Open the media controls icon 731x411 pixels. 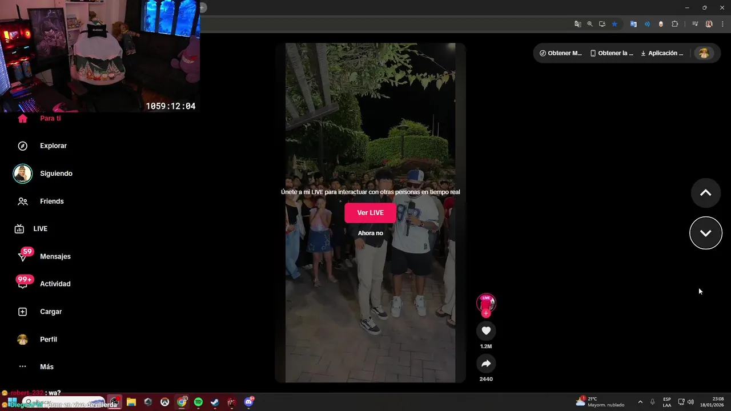695,24
